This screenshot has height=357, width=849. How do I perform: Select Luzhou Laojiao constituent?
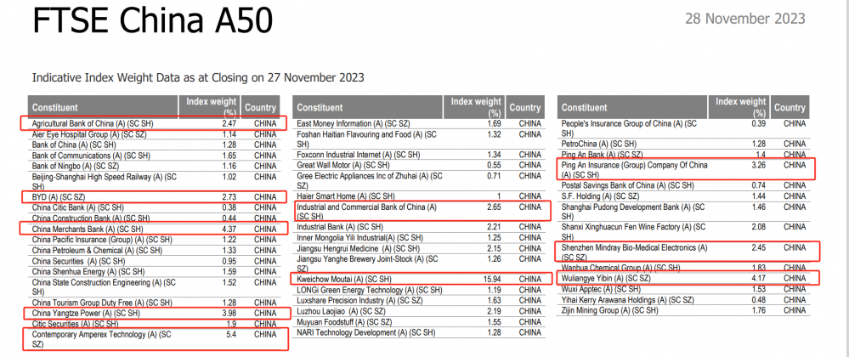(x=342, y=311)
